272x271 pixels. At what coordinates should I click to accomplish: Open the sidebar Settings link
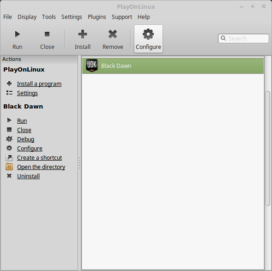tap(27, 93)
